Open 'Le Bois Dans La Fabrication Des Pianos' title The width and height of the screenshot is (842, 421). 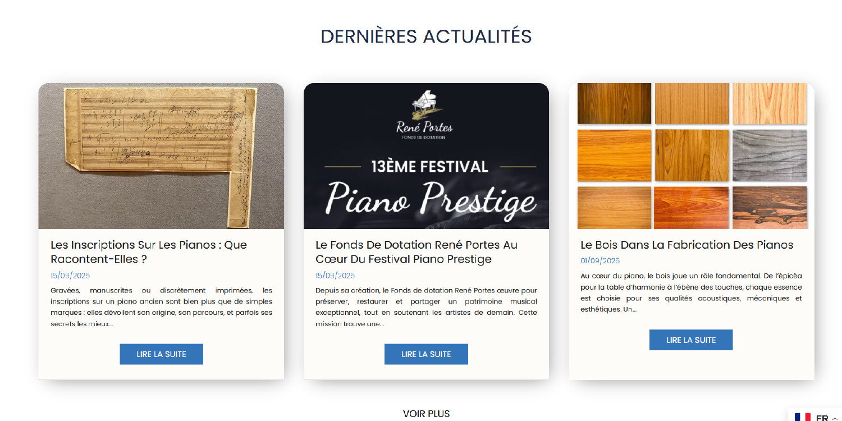pos(687,245)
